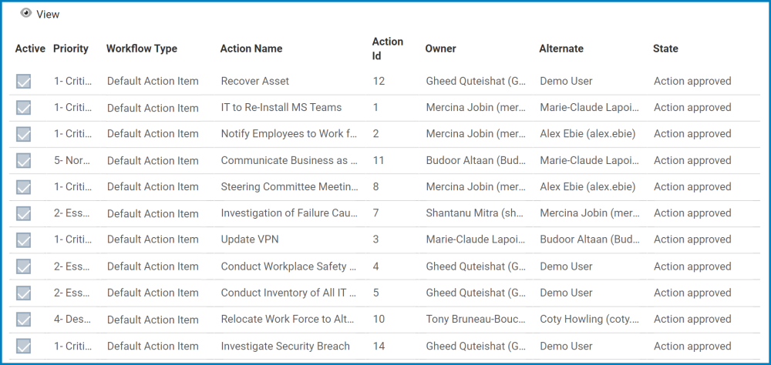The width and height of the screenshot is (771, 365).
Task: Select the Investigate Security Breach row
Action: point(285,346)
